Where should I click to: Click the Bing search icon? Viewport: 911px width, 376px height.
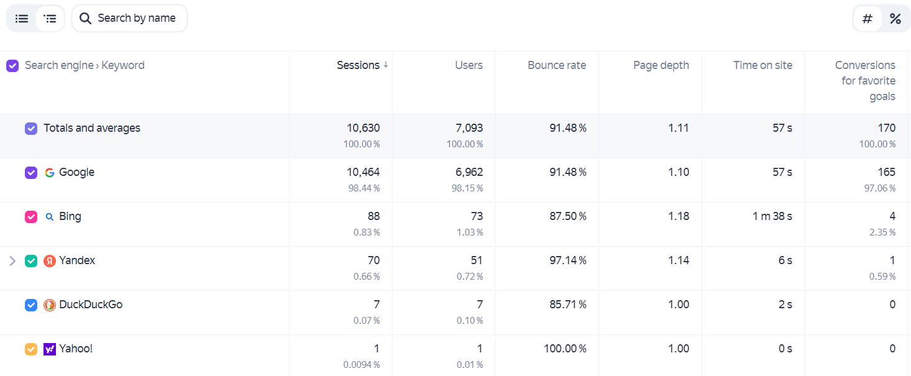click(50, 217)
